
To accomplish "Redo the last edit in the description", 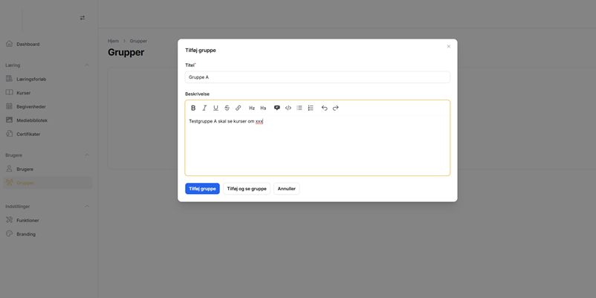I will pyautogui.click(x=336, y=108).
